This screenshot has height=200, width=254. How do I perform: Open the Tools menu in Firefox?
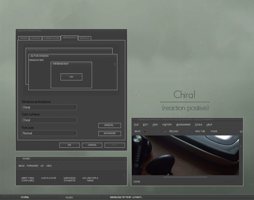pos(198,125)
